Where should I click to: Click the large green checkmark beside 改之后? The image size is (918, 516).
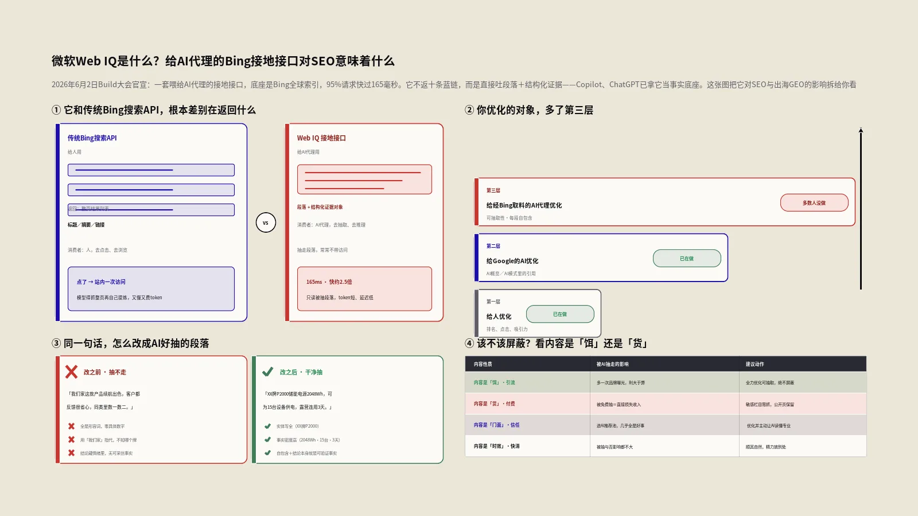click(x=267, y=372)
